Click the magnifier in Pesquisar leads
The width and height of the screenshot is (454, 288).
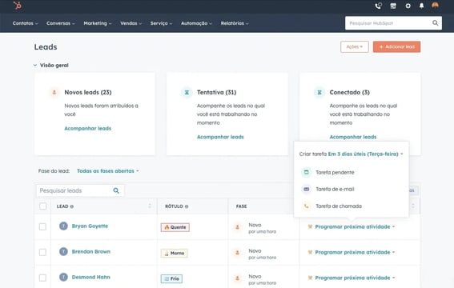[x=116, y=190]
